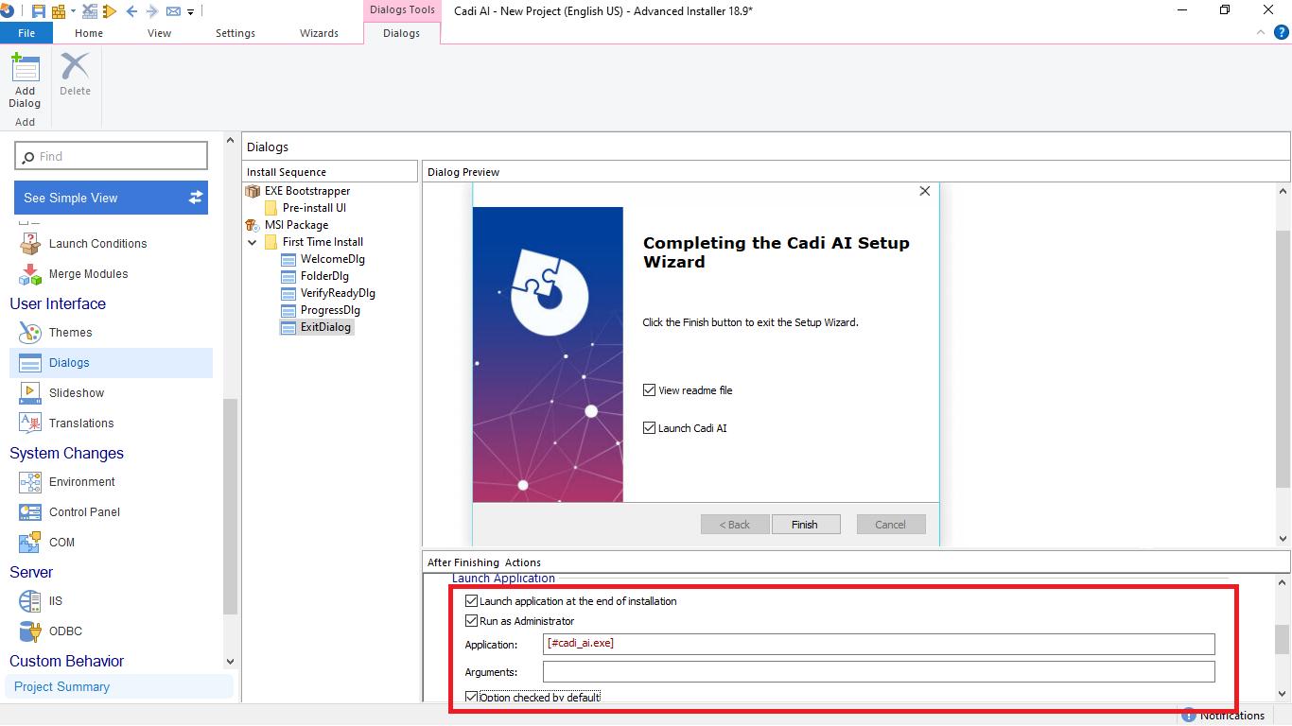The width and height of the screenshot is (1292, 726).
Task: Open the Slideshow page icon
Action: click(x=30, y=393)
